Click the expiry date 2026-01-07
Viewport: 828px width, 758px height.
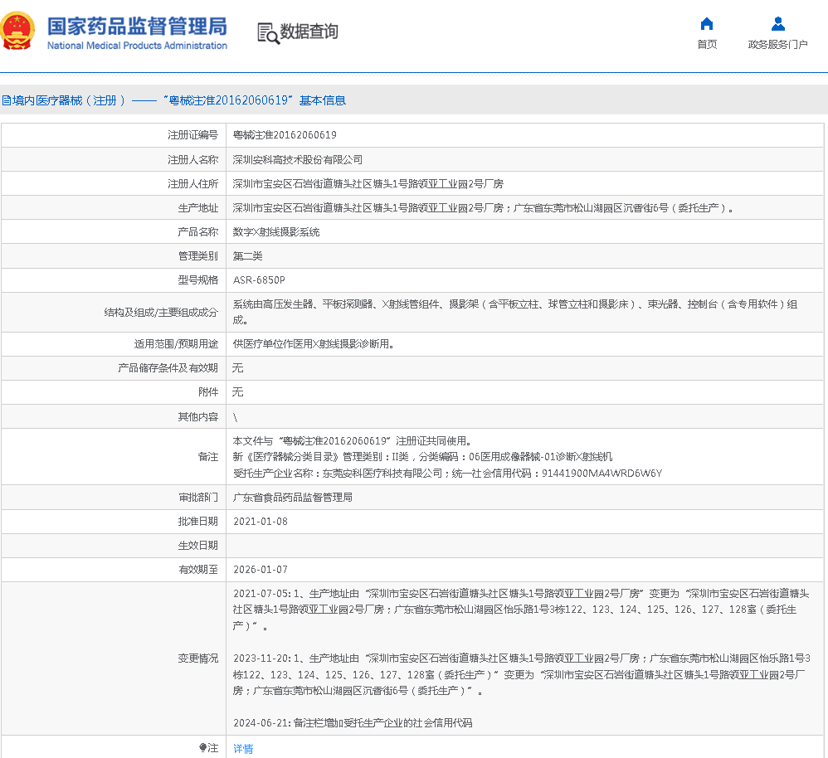[261, 570]
